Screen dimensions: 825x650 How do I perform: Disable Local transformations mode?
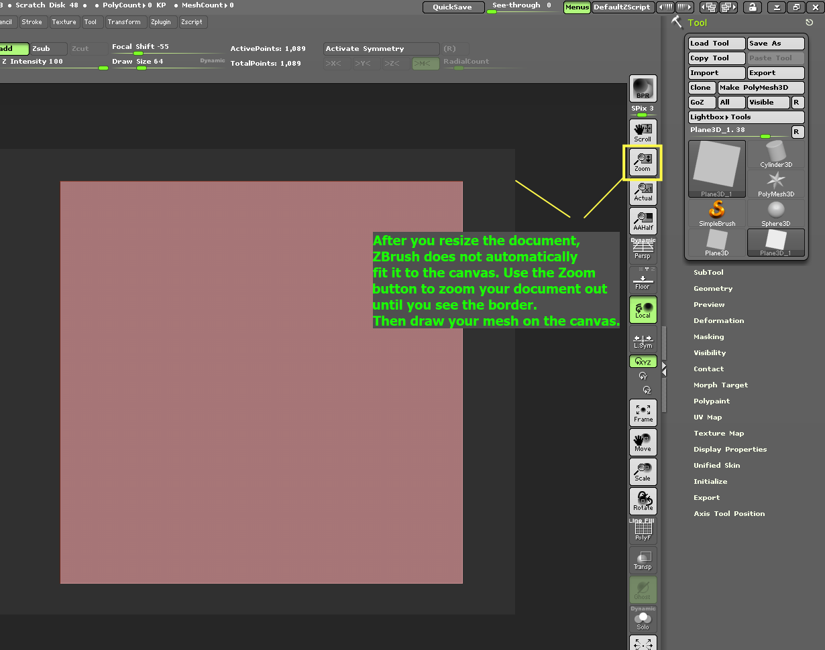pyautogui.click(x=643, y=310)
